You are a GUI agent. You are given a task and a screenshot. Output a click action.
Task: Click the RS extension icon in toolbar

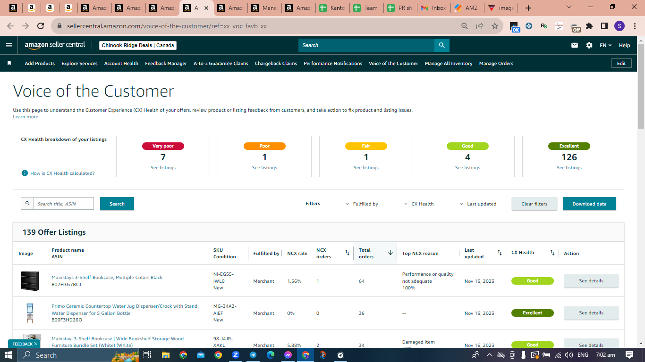pos(544,26)
